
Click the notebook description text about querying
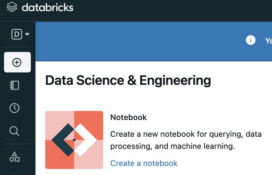click(186, 140)
